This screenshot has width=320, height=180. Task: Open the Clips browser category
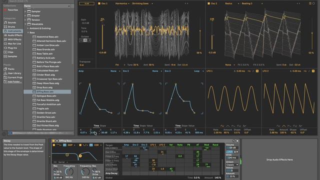coord(9,52)
